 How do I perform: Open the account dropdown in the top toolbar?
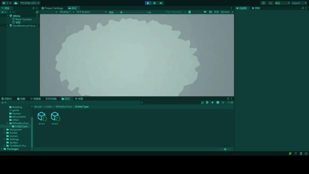click(x=7, y=3)
